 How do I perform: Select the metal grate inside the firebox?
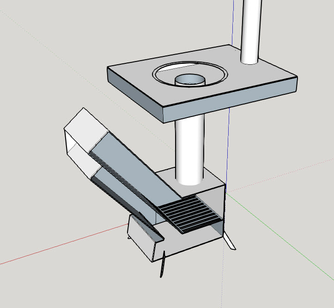[190, 214]
